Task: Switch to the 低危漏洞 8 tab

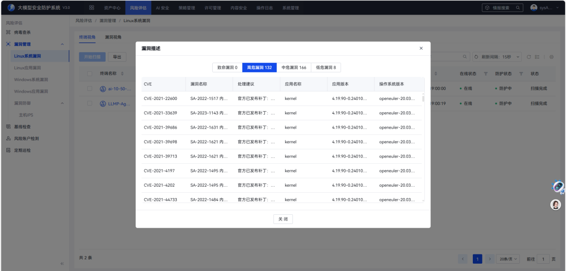Action: coord(326,68)
